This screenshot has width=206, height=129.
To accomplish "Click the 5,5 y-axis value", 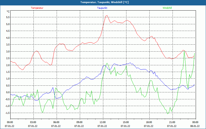I will [x=8, y=17].
